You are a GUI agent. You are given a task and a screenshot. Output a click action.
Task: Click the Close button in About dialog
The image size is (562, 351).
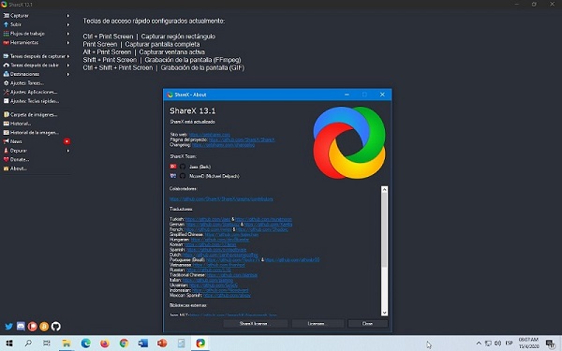pos(368,324)
